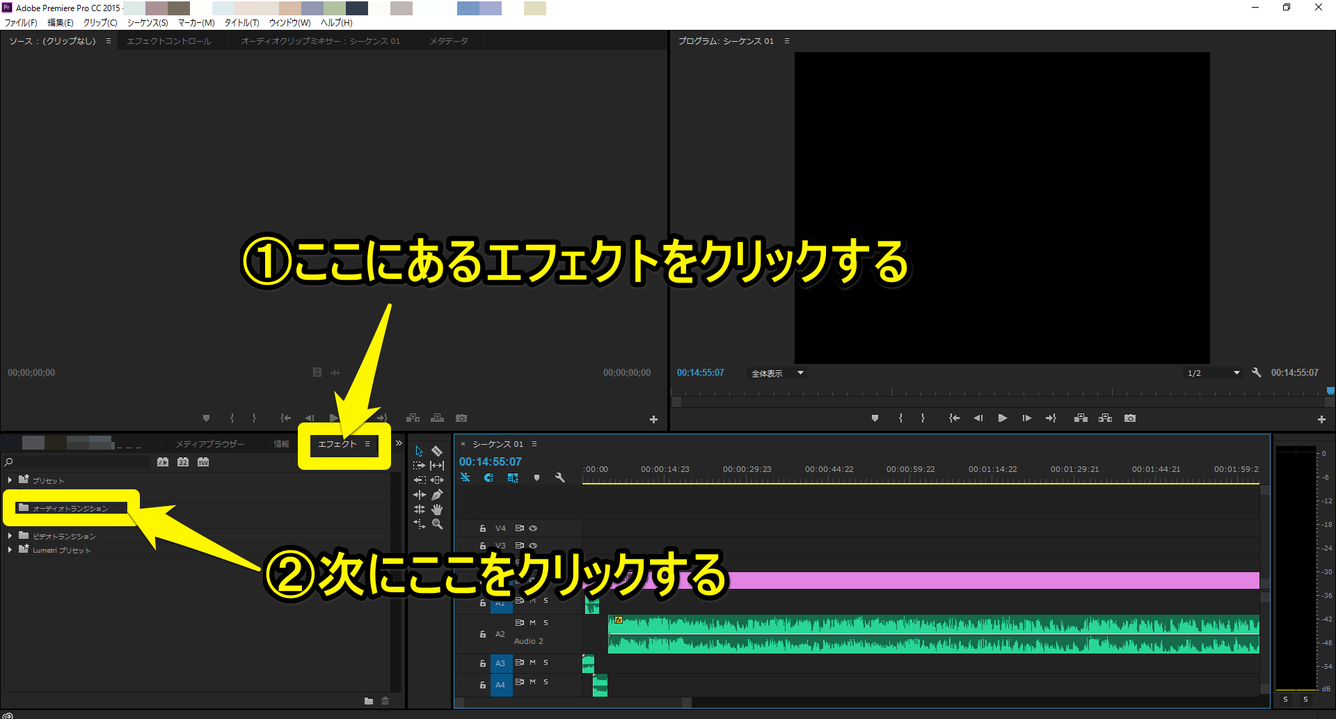Toggle sync lock on V3 track
The width and height of the screenshot is (1336, 719).
click(520, 546)
